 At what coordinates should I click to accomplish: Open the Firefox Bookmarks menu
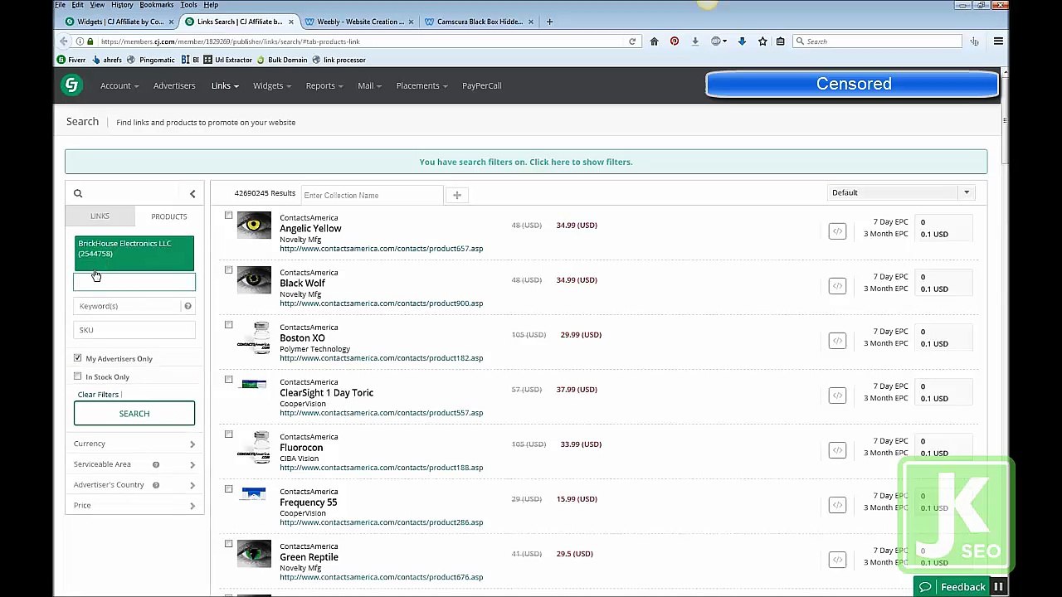tap(157, 5)
